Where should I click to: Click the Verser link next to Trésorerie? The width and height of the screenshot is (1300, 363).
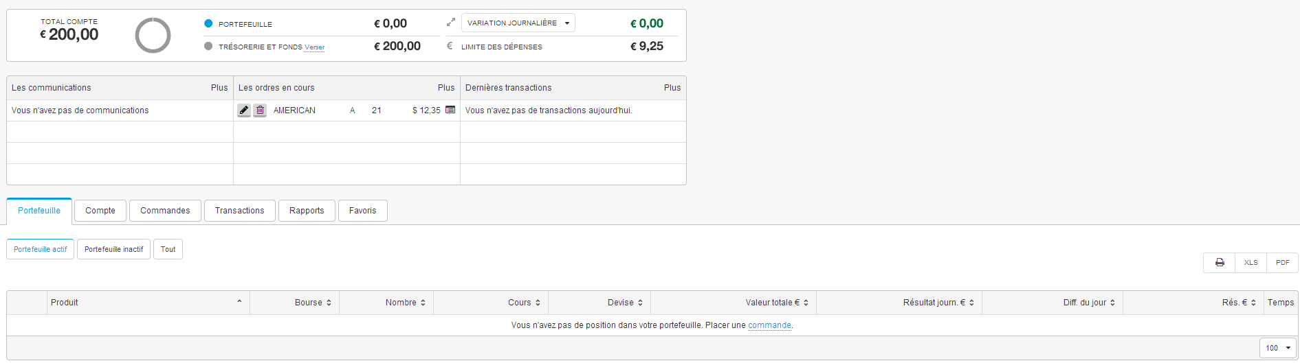pyautogui.click(x=315, y=47)
